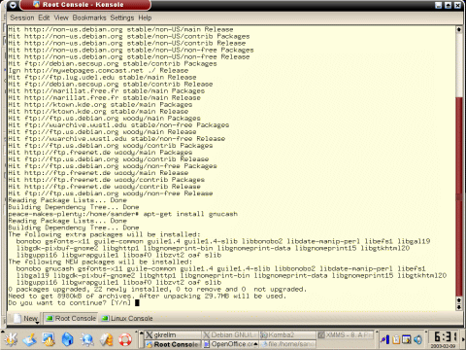Click the 6:31 panel clock
The width and height of the screenshot is (466, 350).
tap(446, 337)
